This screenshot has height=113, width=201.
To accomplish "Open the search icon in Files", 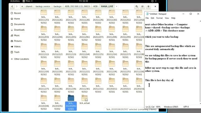I will coord(137,6).
